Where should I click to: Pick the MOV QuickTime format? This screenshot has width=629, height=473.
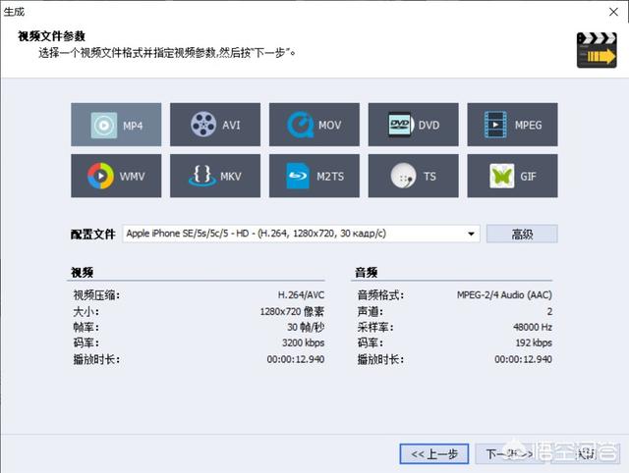pos(314,125)
